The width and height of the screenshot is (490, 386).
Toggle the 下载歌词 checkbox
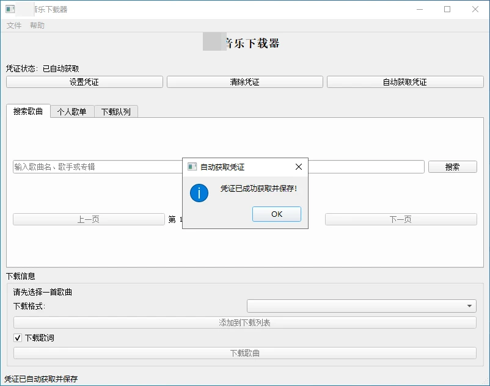coord(18,338)
